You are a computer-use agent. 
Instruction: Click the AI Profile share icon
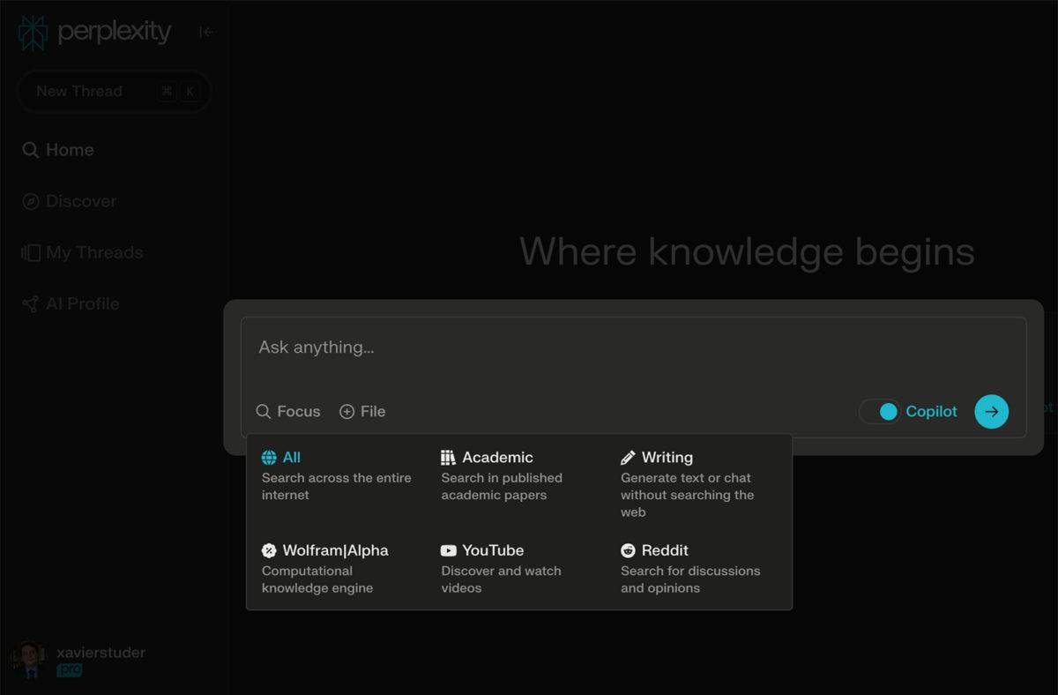click(x=30, y=303)
